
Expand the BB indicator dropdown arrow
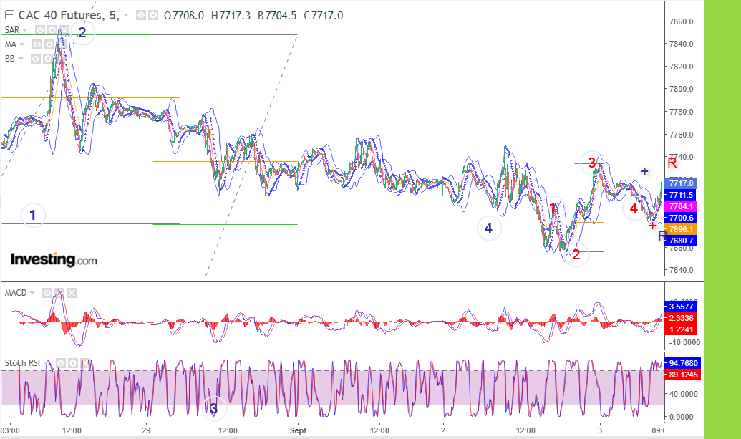(20, 59)
